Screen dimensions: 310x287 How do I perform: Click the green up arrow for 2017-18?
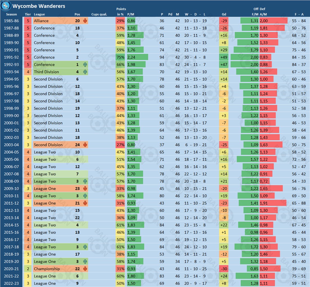(85, 247)
